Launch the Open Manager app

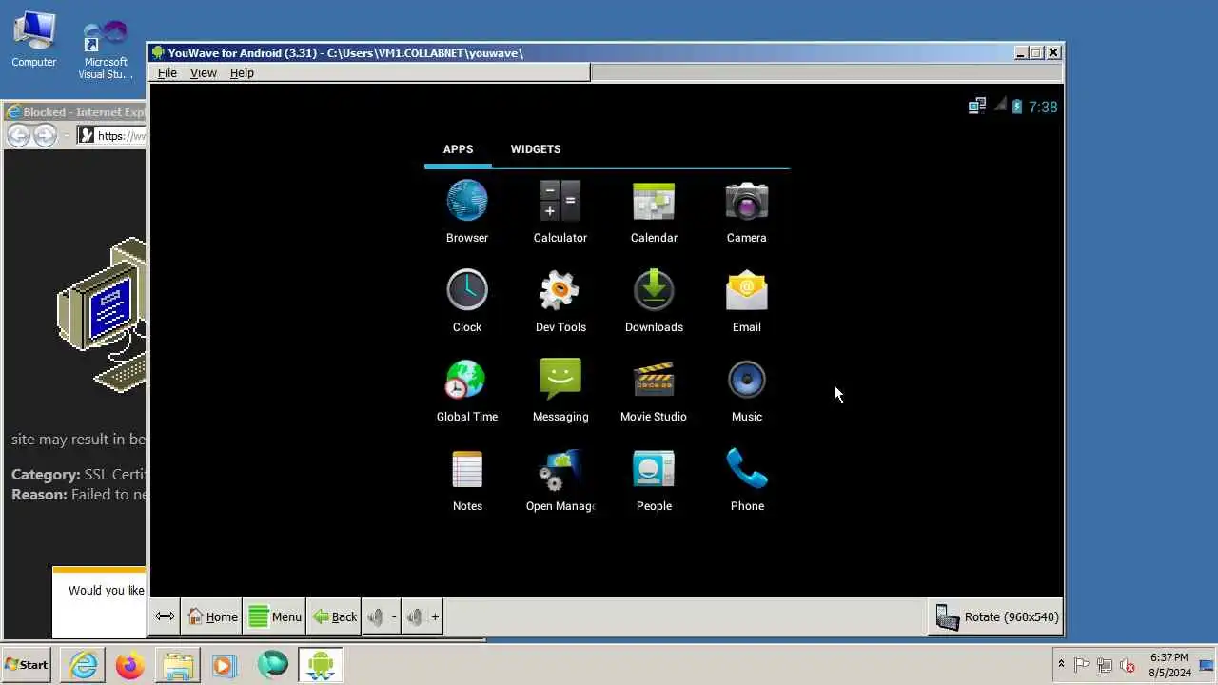coord(560,479)
